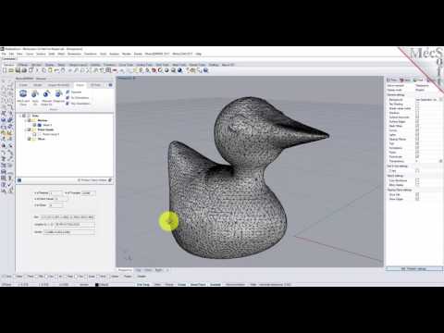Toggle visibility checkbox for Point cloud 1
The height and width of the screenshot is (333, 444).
pyautogui.click(x=34, y=134)
